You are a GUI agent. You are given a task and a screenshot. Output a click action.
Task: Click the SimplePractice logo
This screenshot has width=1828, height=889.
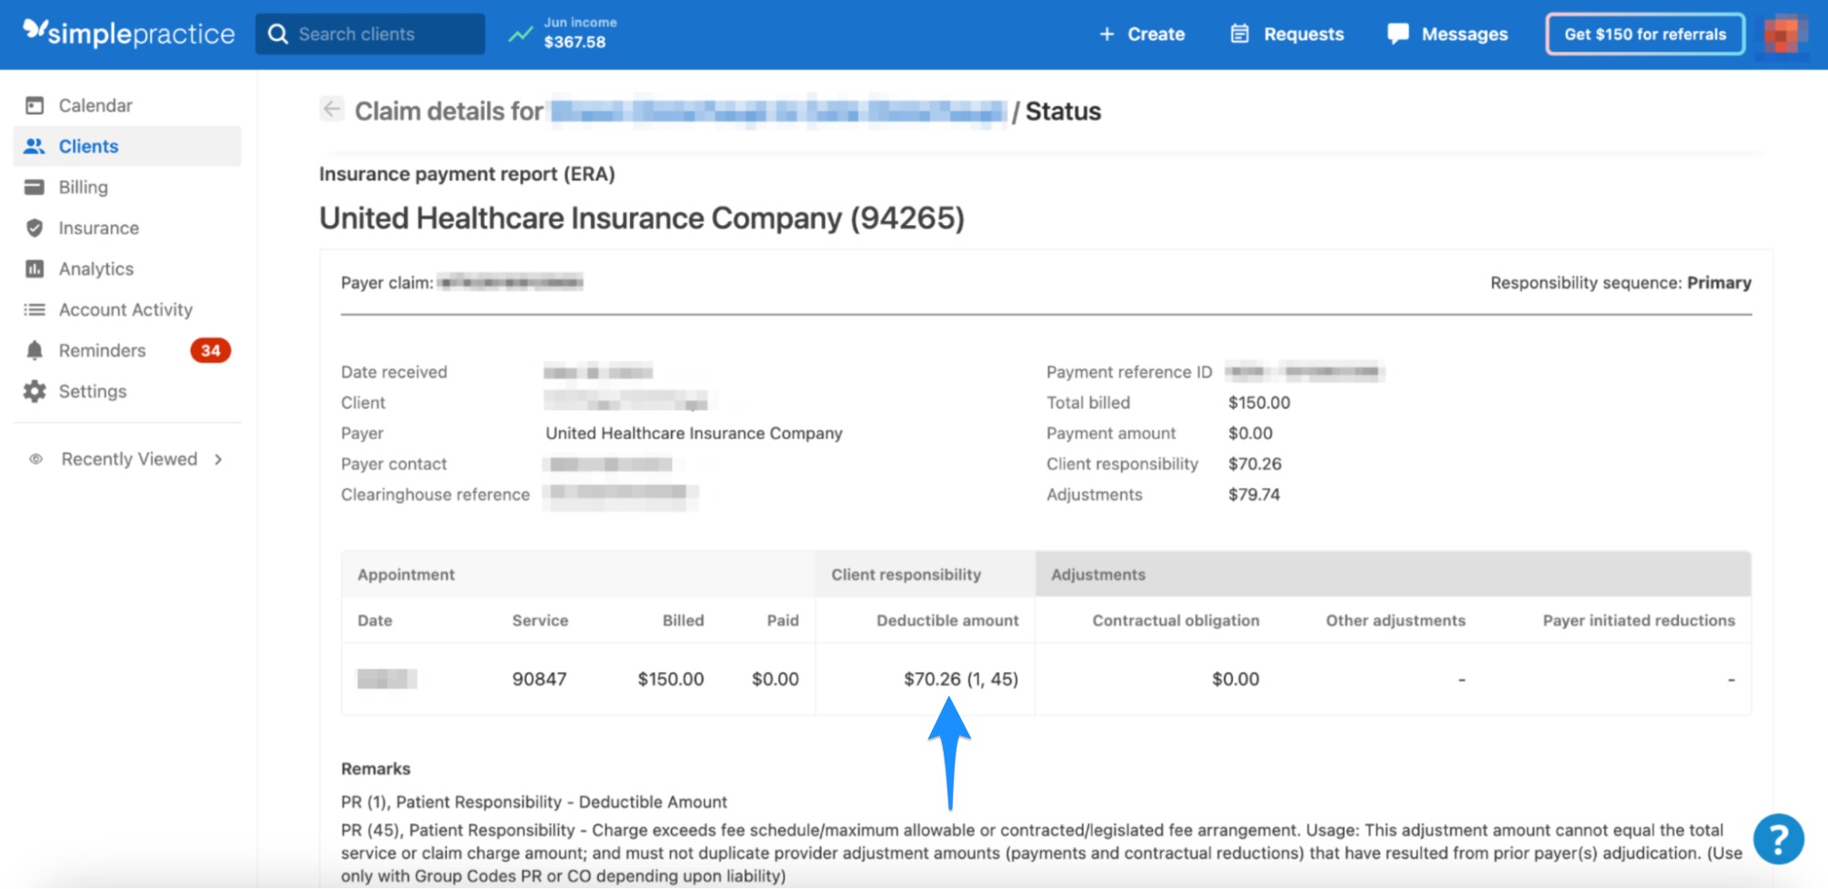[129, 33]
